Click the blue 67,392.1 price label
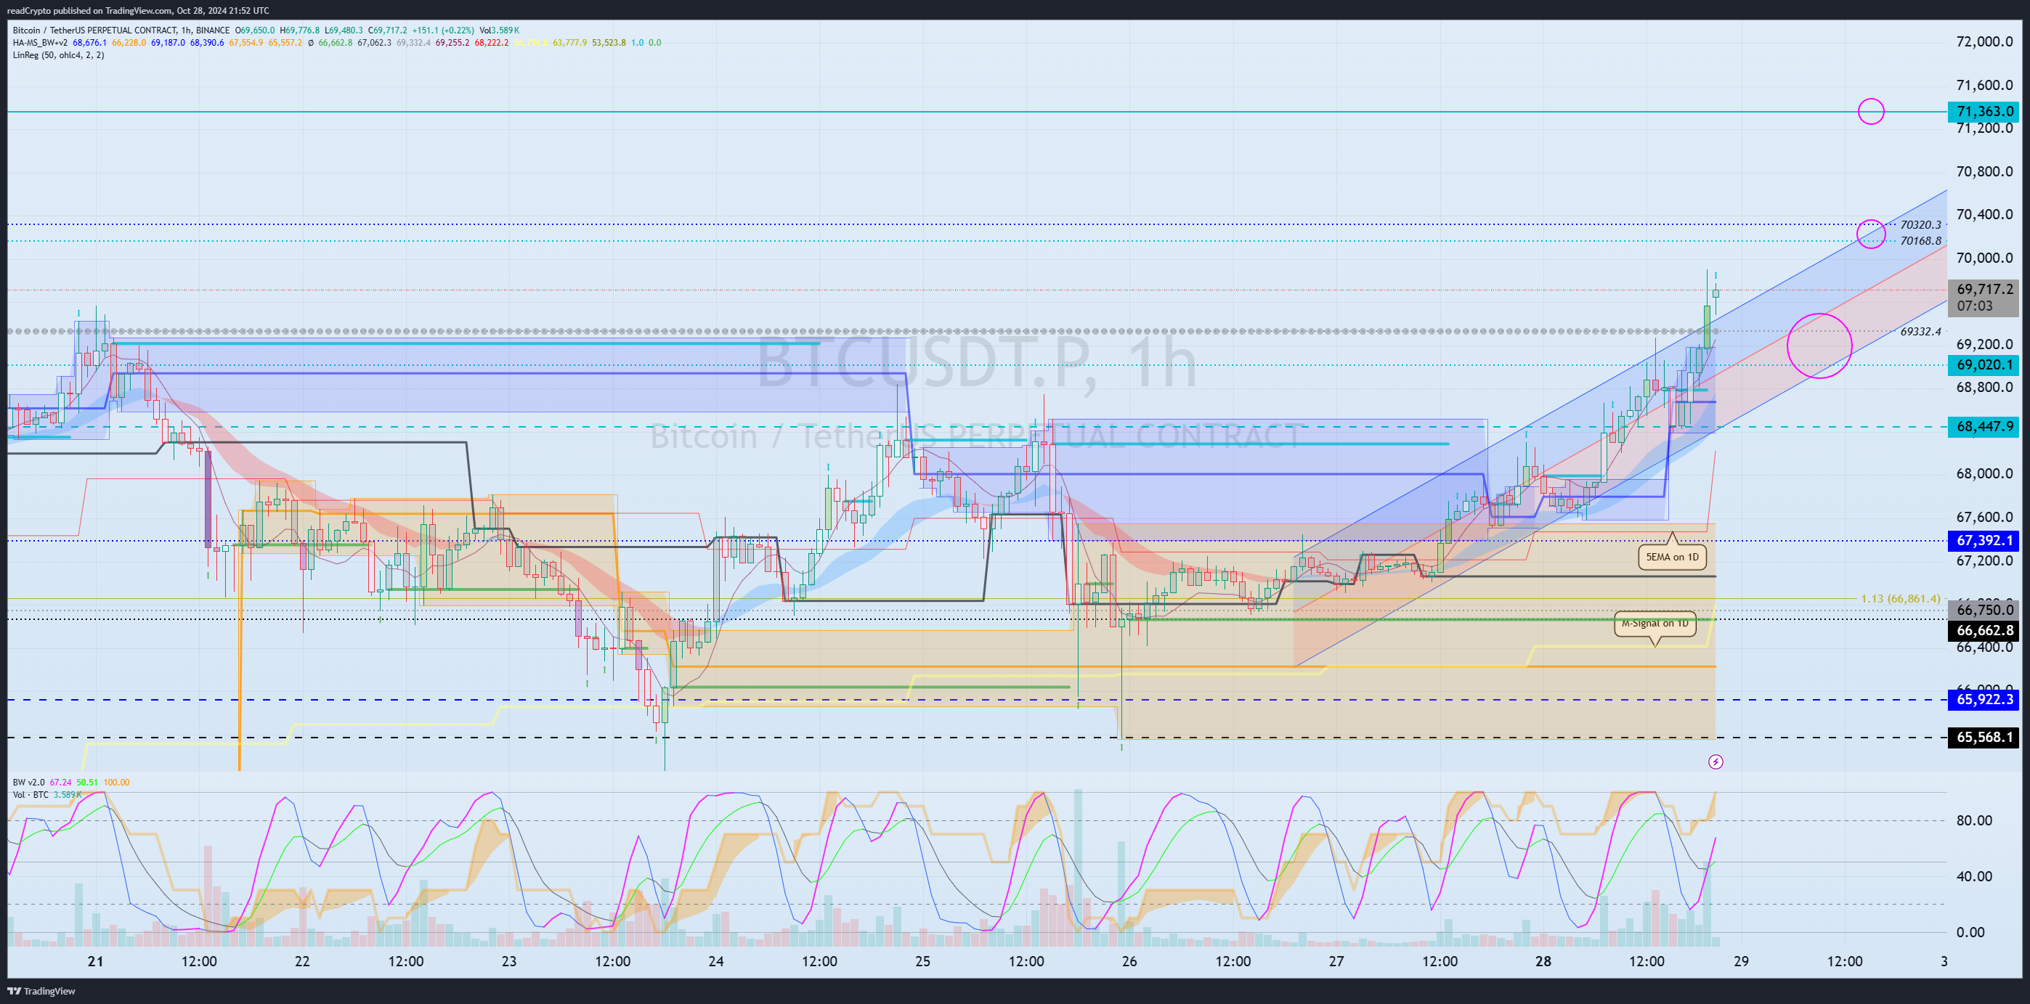The image size is (2030, 1004). coord(1984,540)
